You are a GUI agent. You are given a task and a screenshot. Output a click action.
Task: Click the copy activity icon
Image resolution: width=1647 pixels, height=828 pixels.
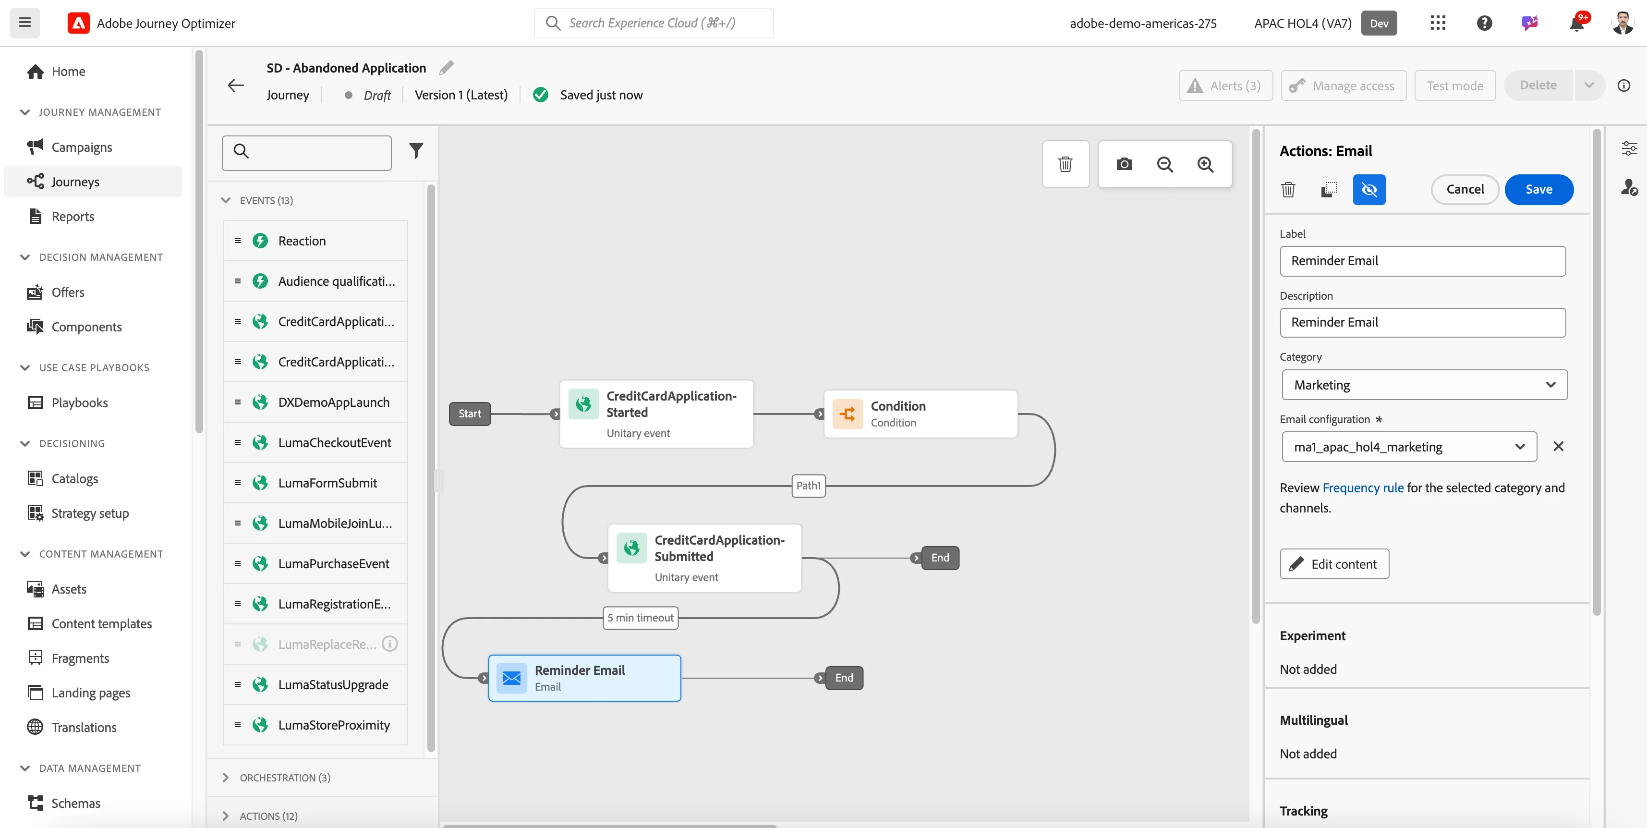click(x=1329, y=189)
